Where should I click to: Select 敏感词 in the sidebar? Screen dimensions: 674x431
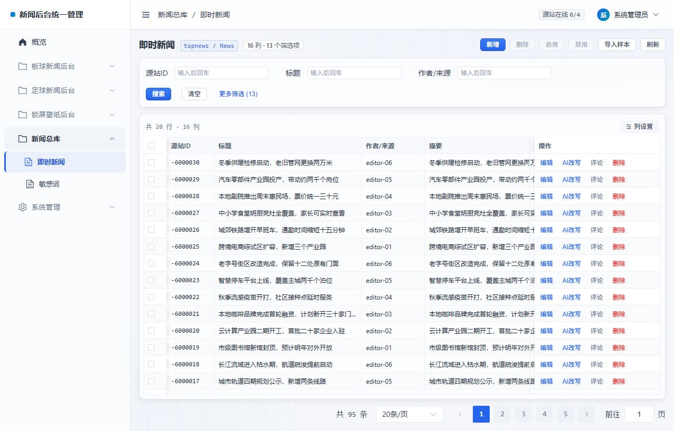tap(65, 184)
